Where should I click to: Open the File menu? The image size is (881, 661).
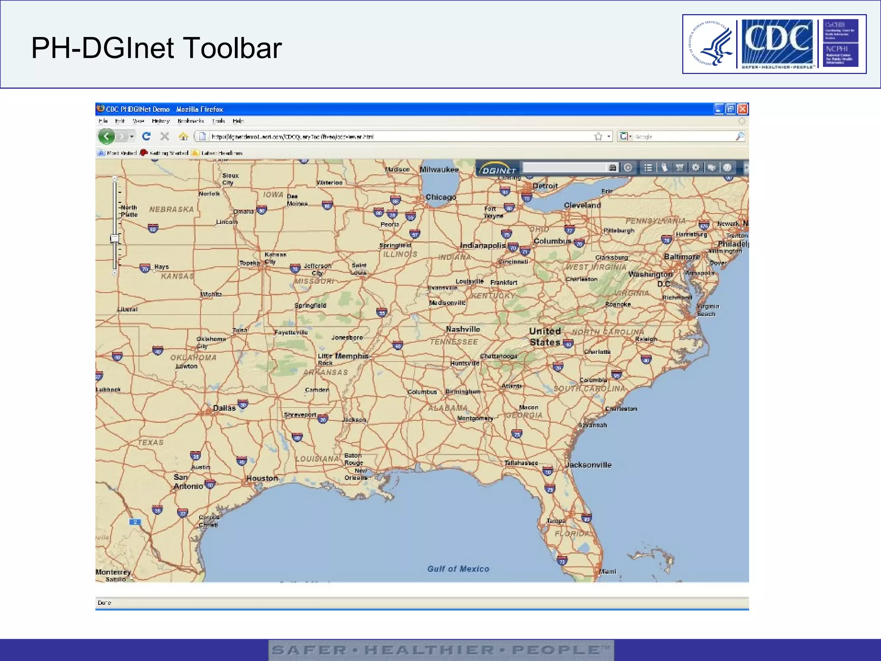point(103,121)
